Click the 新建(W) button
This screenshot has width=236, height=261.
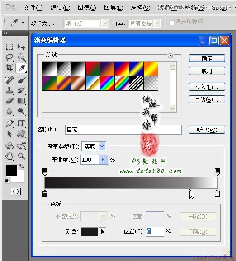[x=207, y=130]
